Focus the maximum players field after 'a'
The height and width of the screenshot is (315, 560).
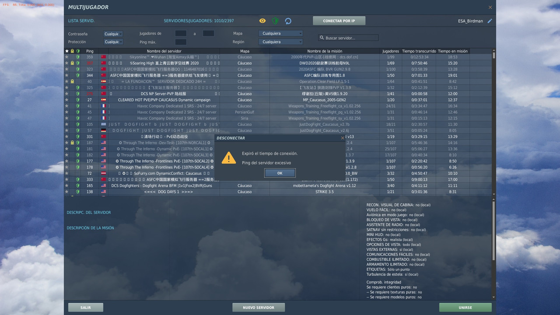pos(208,34)
